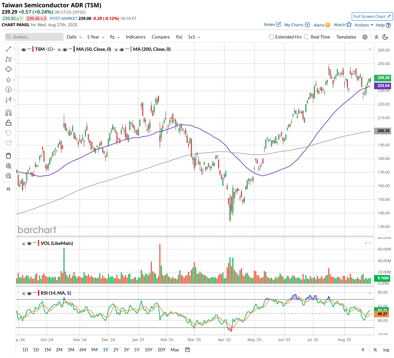394x358 pixels.
Task: Open Notes edit icon
Action: pyautogui.click(x=279, y=24)
